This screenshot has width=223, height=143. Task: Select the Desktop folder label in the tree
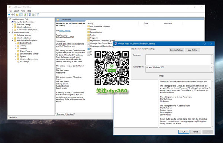[x=23, y=46]
